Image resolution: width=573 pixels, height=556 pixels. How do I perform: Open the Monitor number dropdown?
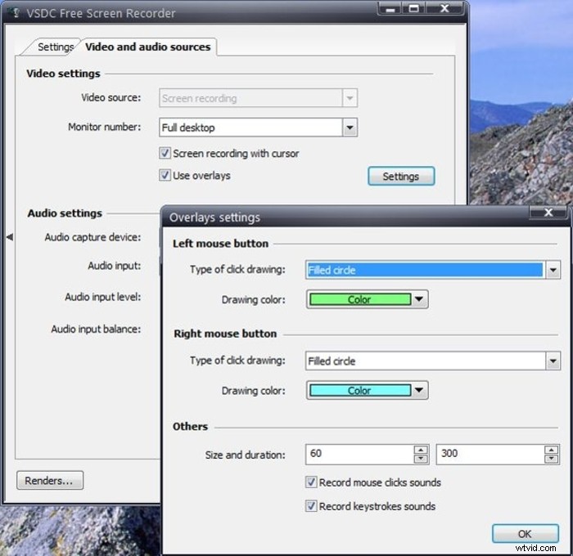[350, 128]
